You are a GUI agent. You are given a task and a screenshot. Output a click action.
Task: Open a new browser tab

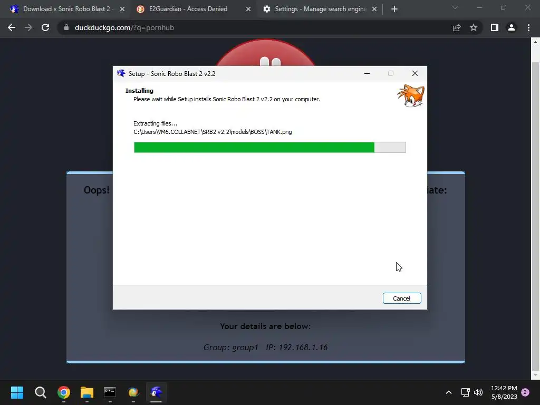(x=394, y=9)
